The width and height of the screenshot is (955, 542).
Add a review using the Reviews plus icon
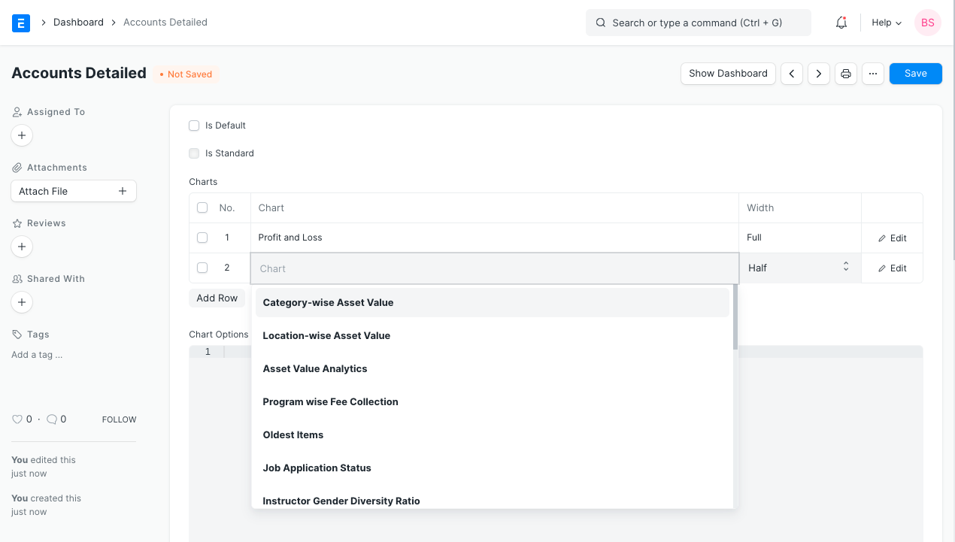(21, 247)
